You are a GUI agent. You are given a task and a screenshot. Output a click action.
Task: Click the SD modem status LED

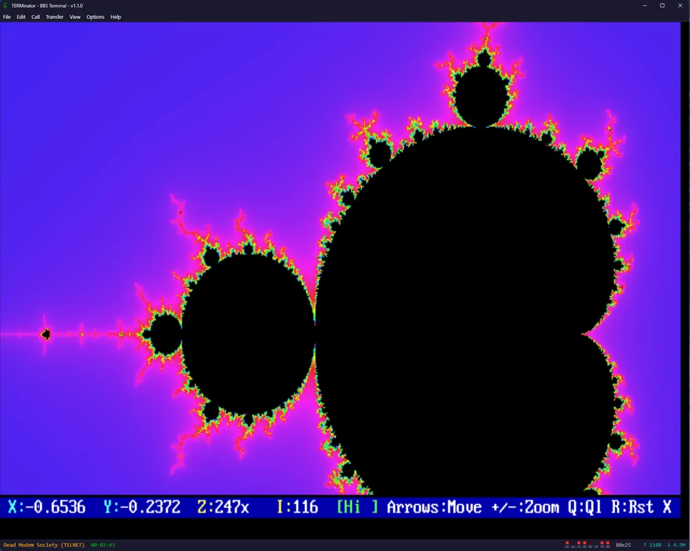coord(597,545)
